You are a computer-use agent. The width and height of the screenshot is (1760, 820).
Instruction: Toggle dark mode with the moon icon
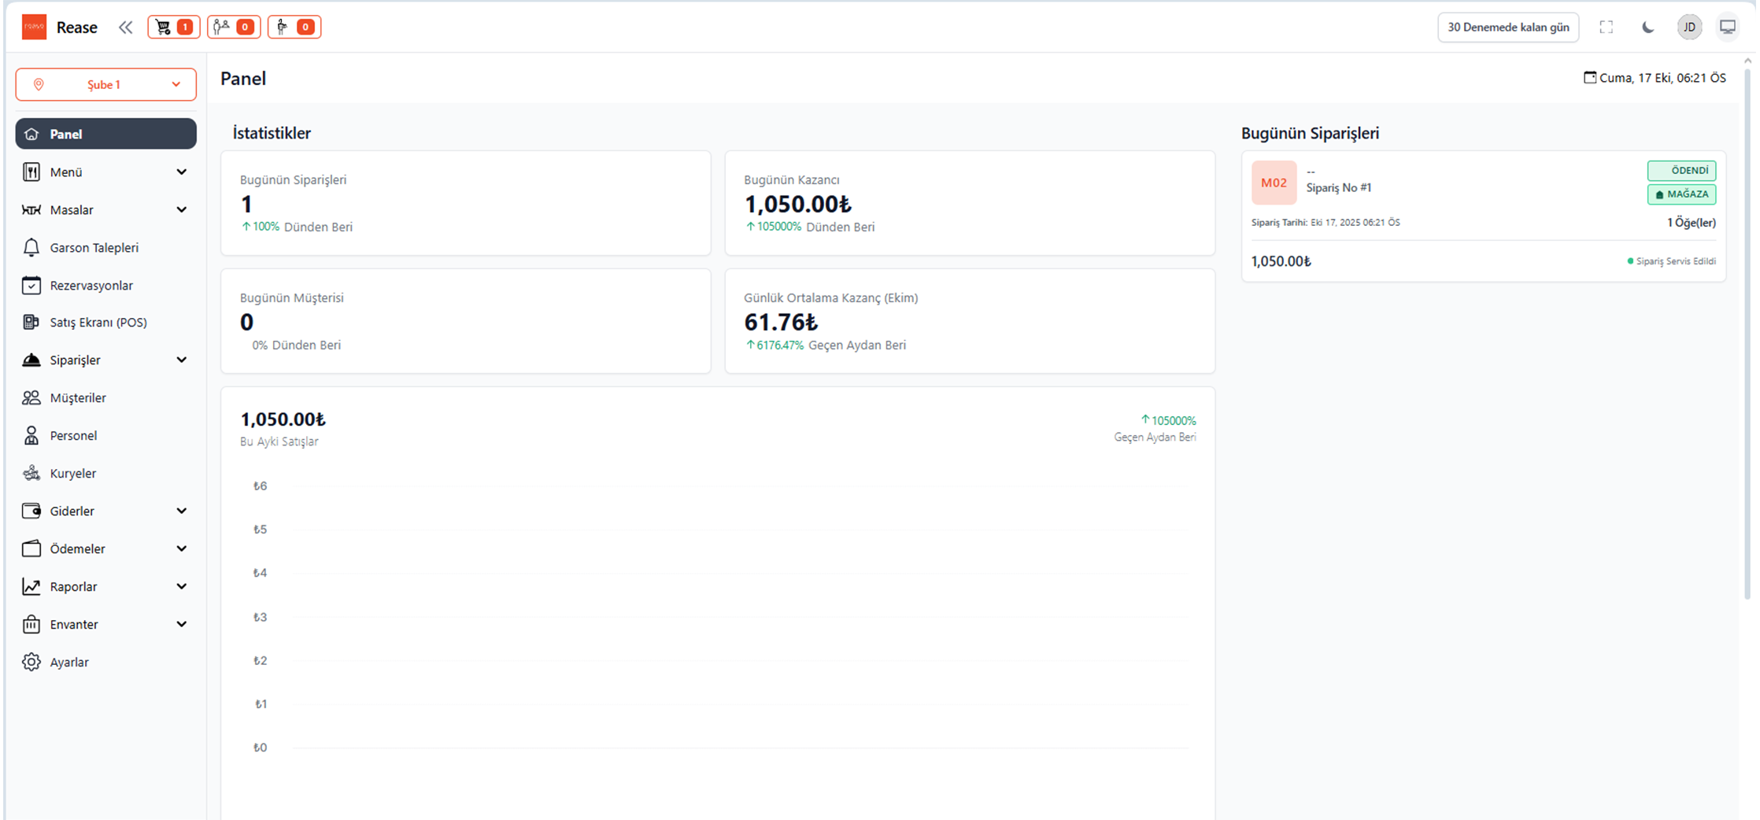click(1647, 28)
